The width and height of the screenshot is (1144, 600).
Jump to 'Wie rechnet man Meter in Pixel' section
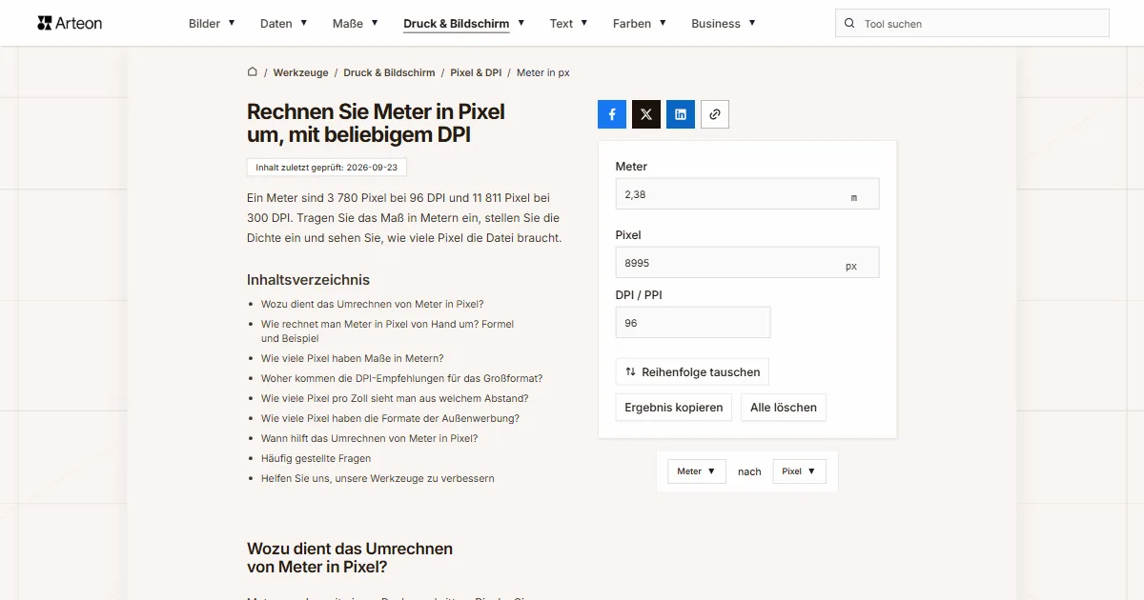click(387, 330)
